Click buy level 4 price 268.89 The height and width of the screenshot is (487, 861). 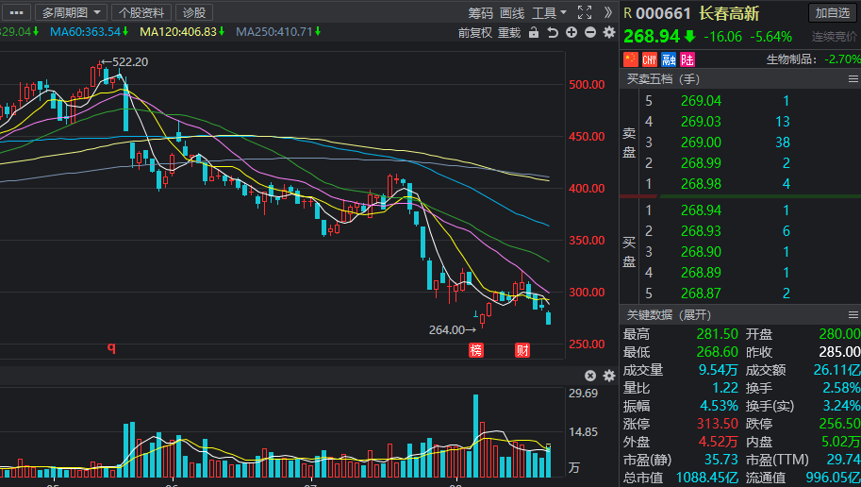(x=701, y=273)
